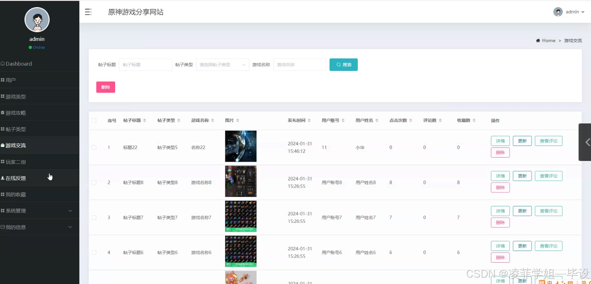Open the 帖子类型 select dropdown

(222, 65)
